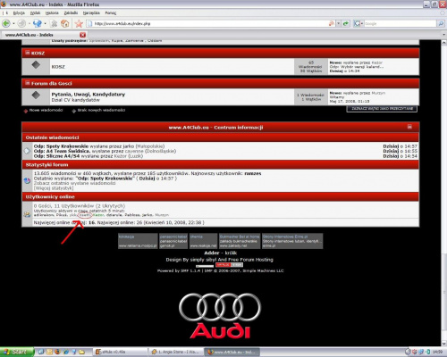
Task: Click the newest user ramzes link
Action: [x=253, y=173]
